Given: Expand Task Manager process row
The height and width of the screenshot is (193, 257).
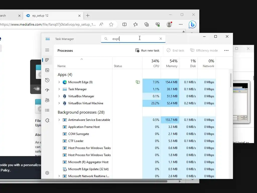Looking at the screenshot, I should (x=59, y=89).
